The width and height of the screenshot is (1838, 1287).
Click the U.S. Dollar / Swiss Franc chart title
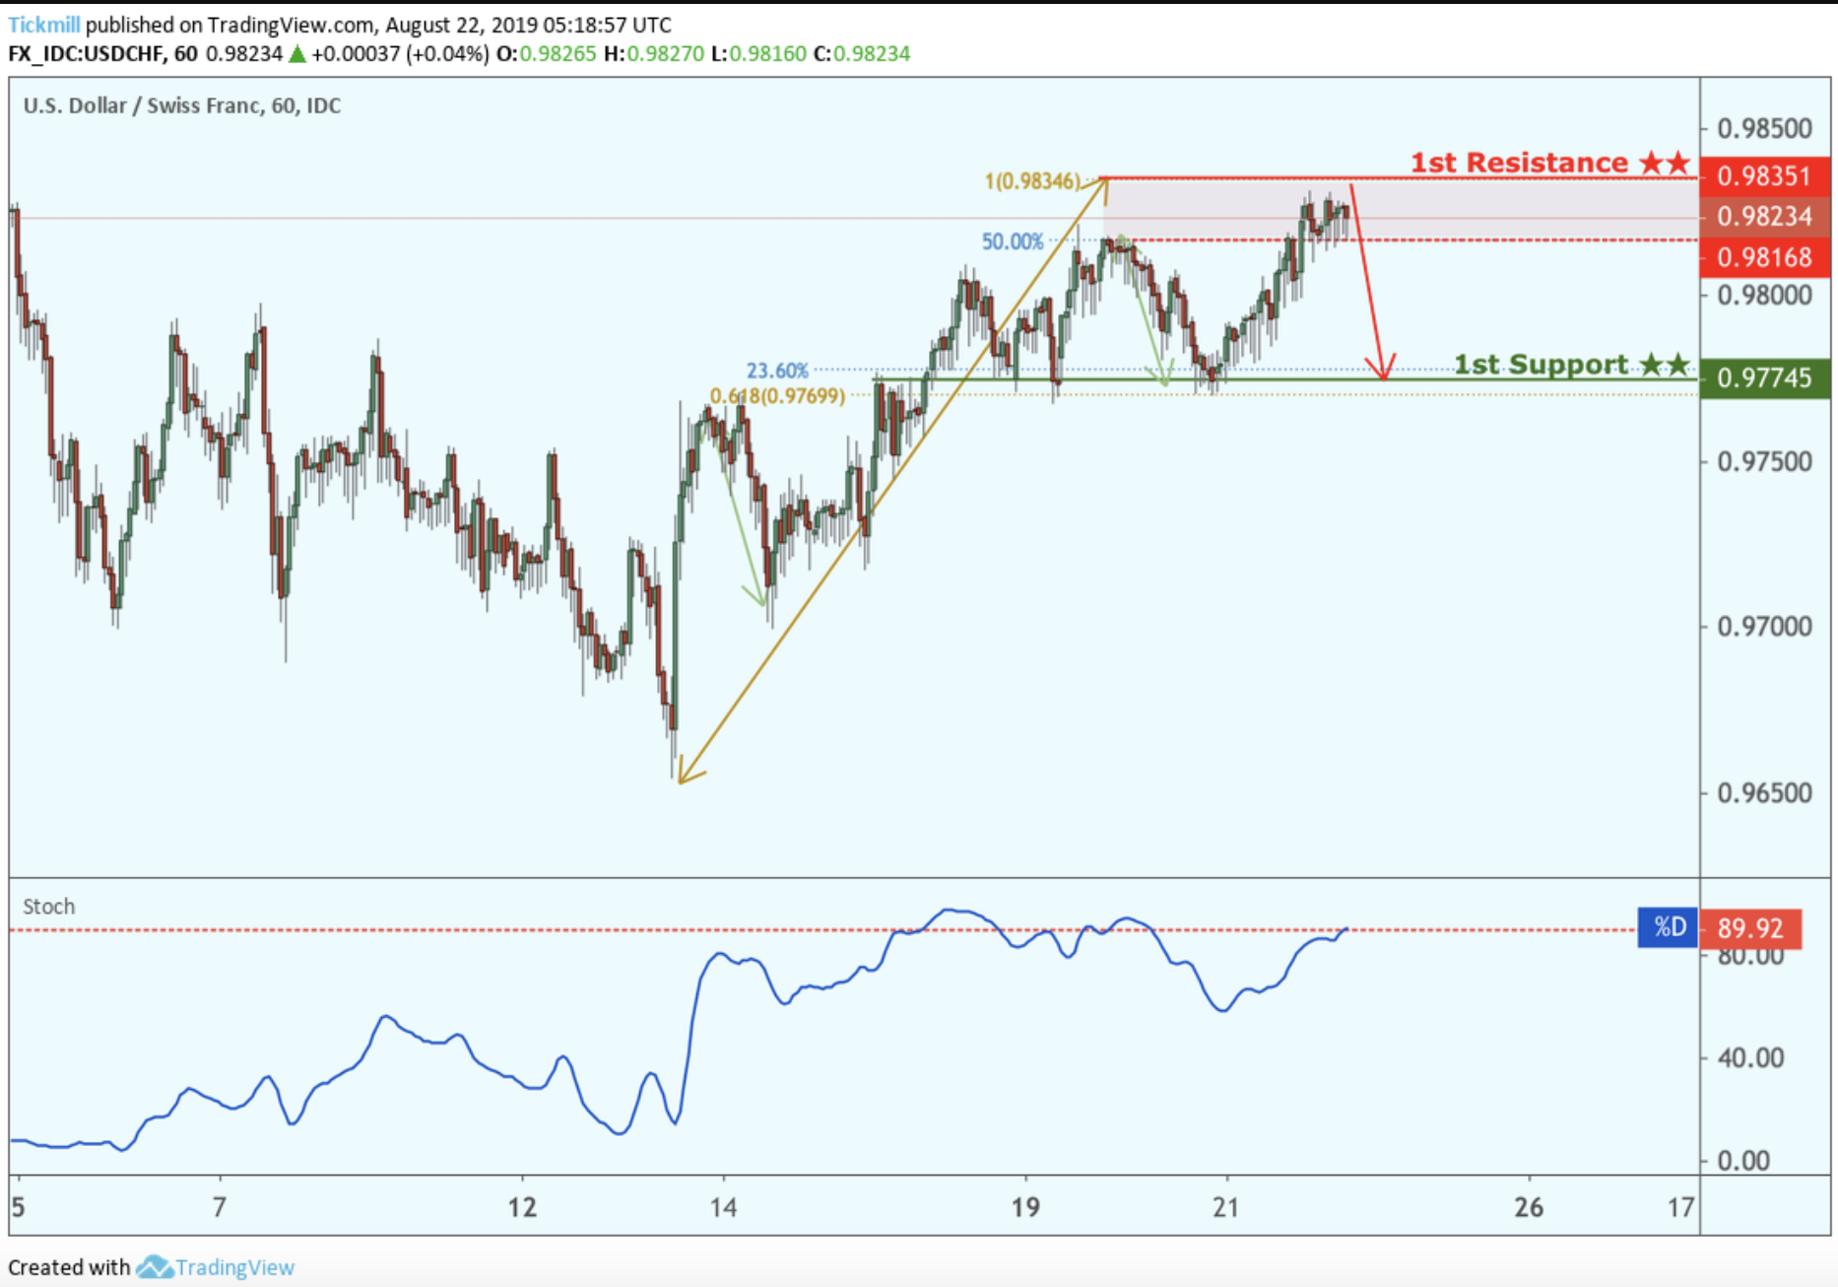[x=182, y=105]
